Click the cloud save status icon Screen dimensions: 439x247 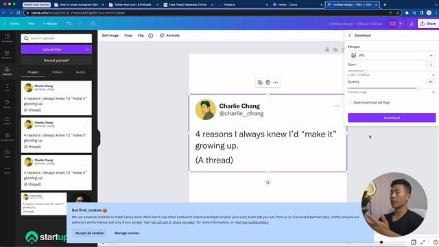[93, 24]
